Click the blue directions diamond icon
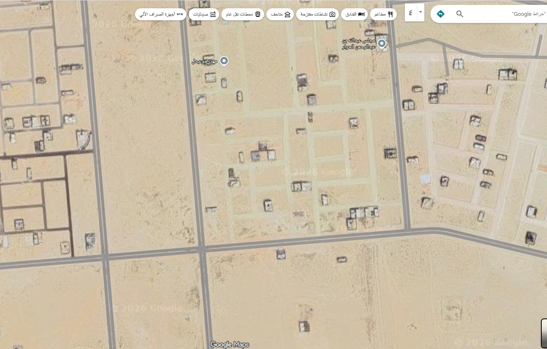 440,14
